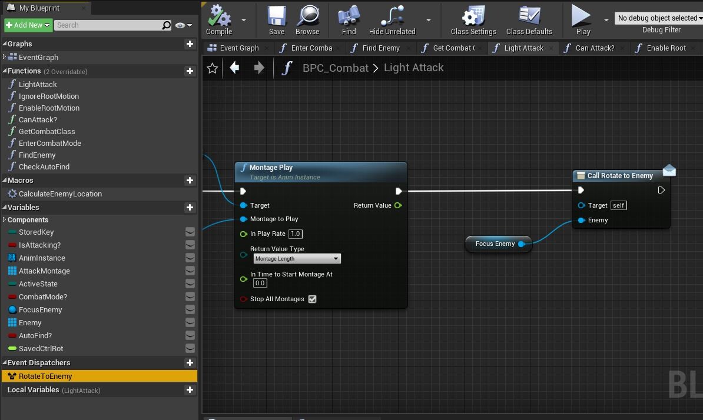This screenshot has height=420, width=703.
Task: Navigate back with left arrow
Action: coord(234,68)
